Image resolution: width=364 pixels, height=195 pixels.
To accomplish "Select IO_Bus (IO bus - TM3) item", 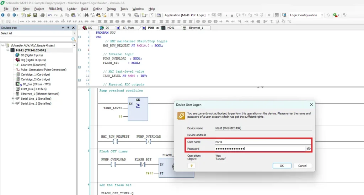I will point(37,84).
